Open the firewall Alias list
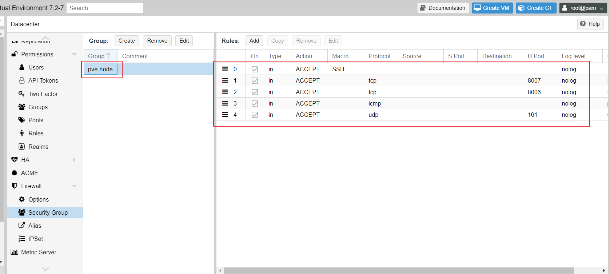 35,226
